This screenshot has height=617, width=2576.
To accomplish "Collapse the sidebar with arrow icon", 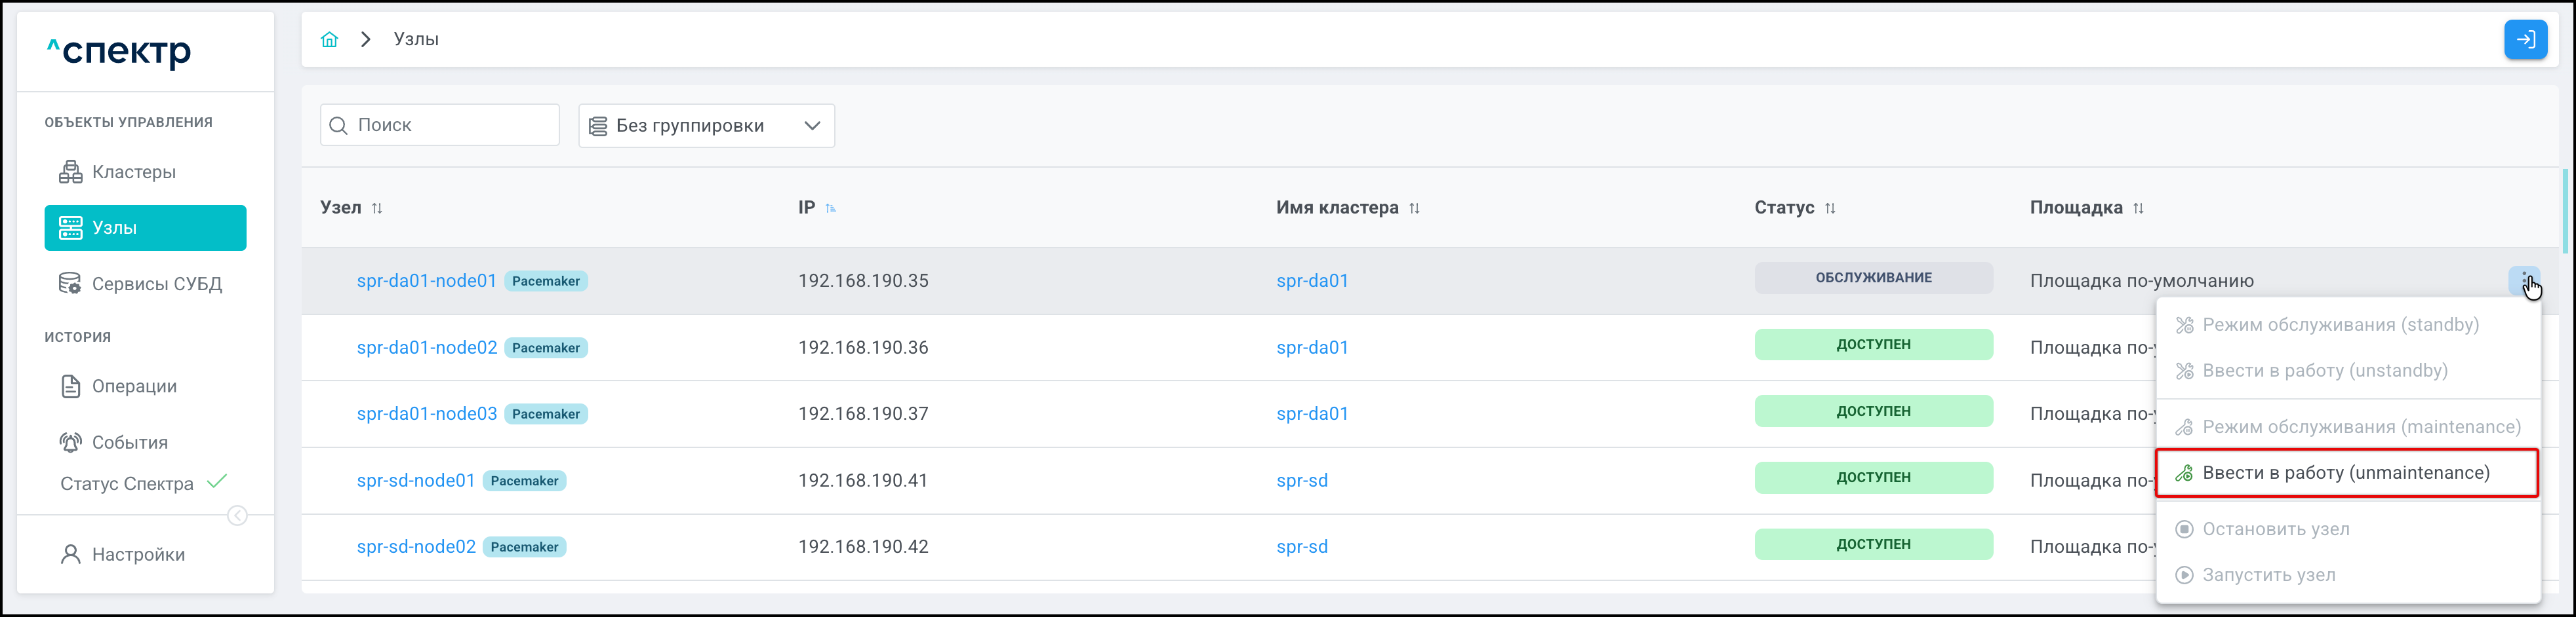I will click(x=237, y=515).
